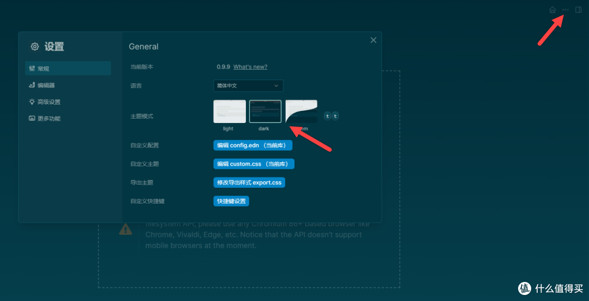
Task: Click the 'light' caption under the thumbnail
Action: click(228, 128)
